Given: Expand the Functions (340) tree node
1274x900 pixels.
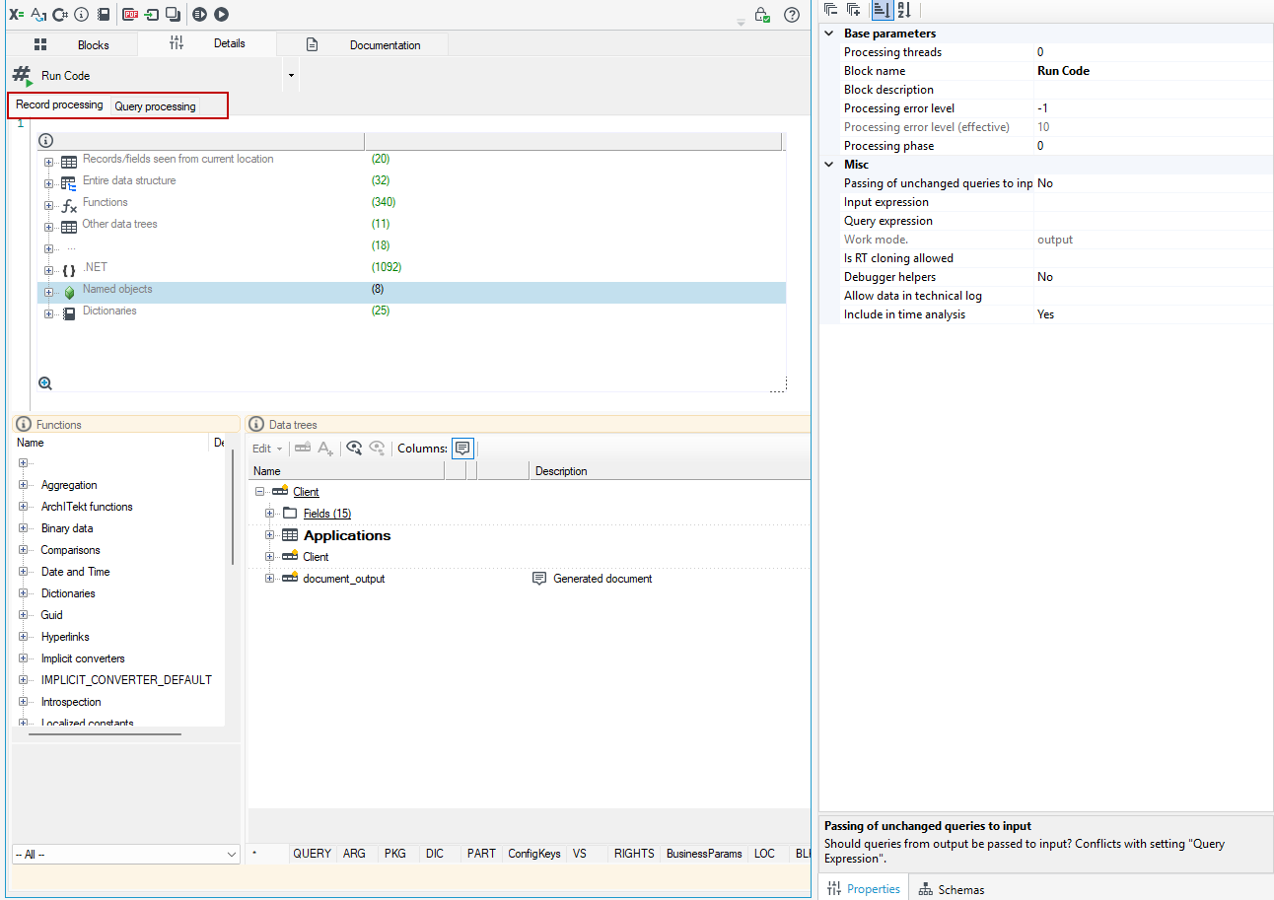Looking at the screenshot, I should click(x=48, y=206).
